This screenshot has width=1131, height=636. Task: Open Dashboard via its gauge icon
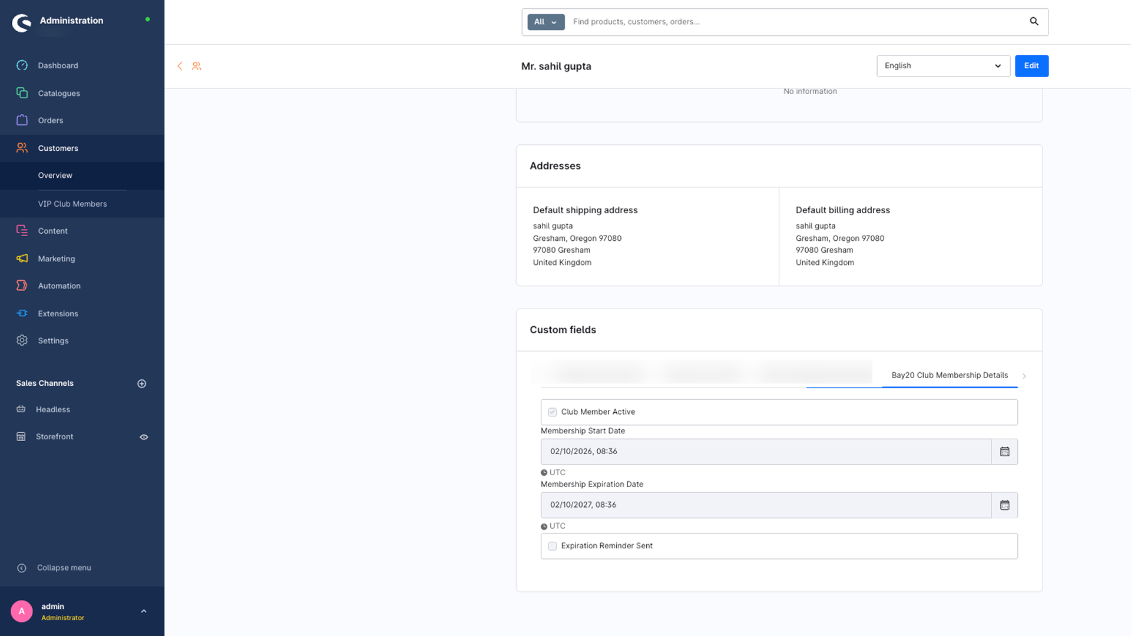pyautogui.click(x=22, y=65)
